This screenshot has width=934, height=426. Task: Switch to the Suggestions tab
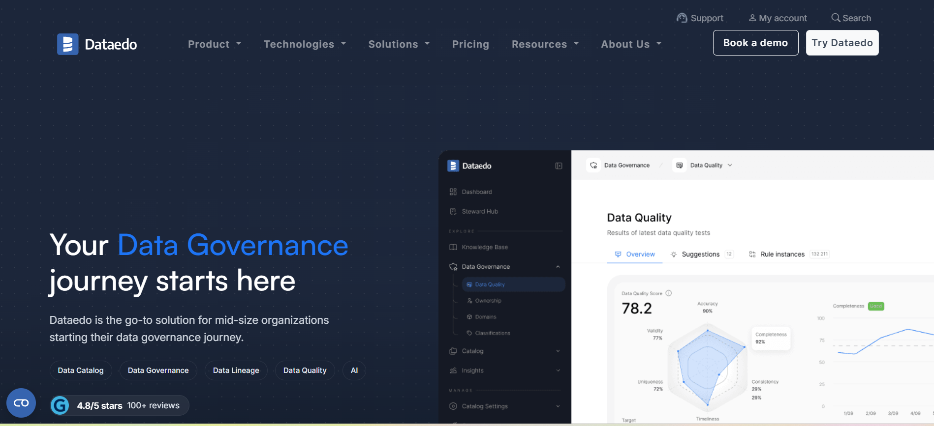coord(702,254)
